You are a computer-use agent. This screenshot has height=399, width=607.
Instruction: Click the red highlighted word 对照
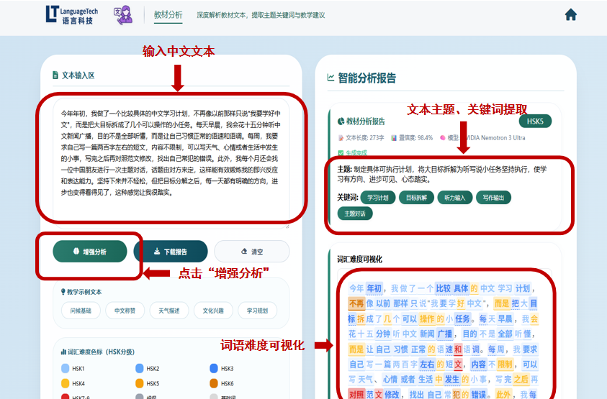[x=356, y=395]
